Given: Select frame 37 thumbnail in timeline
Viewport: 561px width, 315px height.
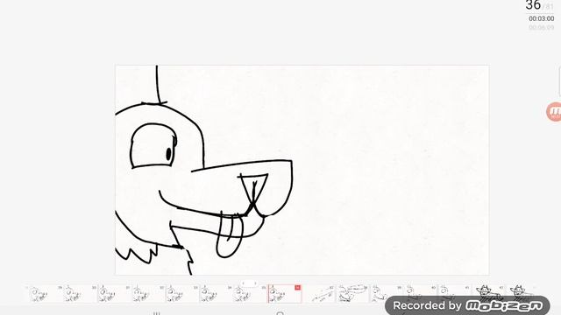Looking at the screenshot, I should pyautogui.click(x=319, y=294).
